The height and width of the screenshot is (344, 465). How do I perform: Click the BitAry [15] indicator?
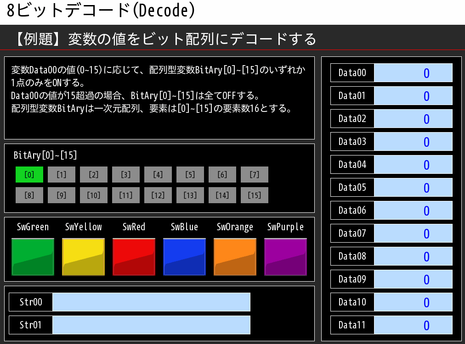coord(255,195)
